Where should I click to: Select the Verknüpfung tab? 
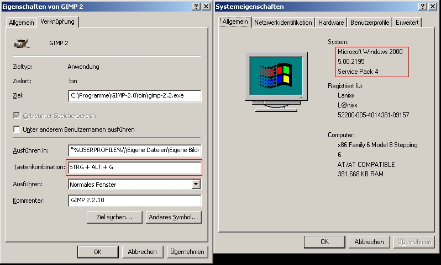click(57, 21)
